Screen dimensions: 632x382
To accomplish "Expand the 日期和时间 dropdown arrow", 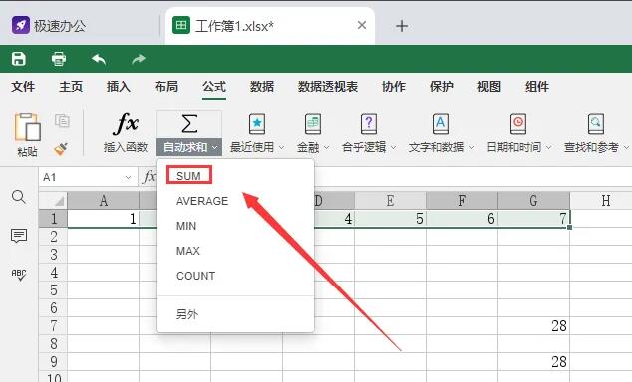I will (548, 148).
